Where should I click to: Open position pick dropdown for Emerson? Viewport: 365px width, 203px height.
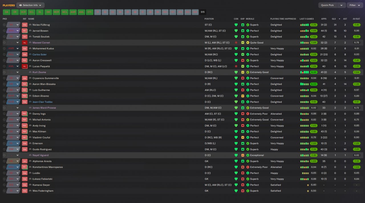(x=17, y=143)
